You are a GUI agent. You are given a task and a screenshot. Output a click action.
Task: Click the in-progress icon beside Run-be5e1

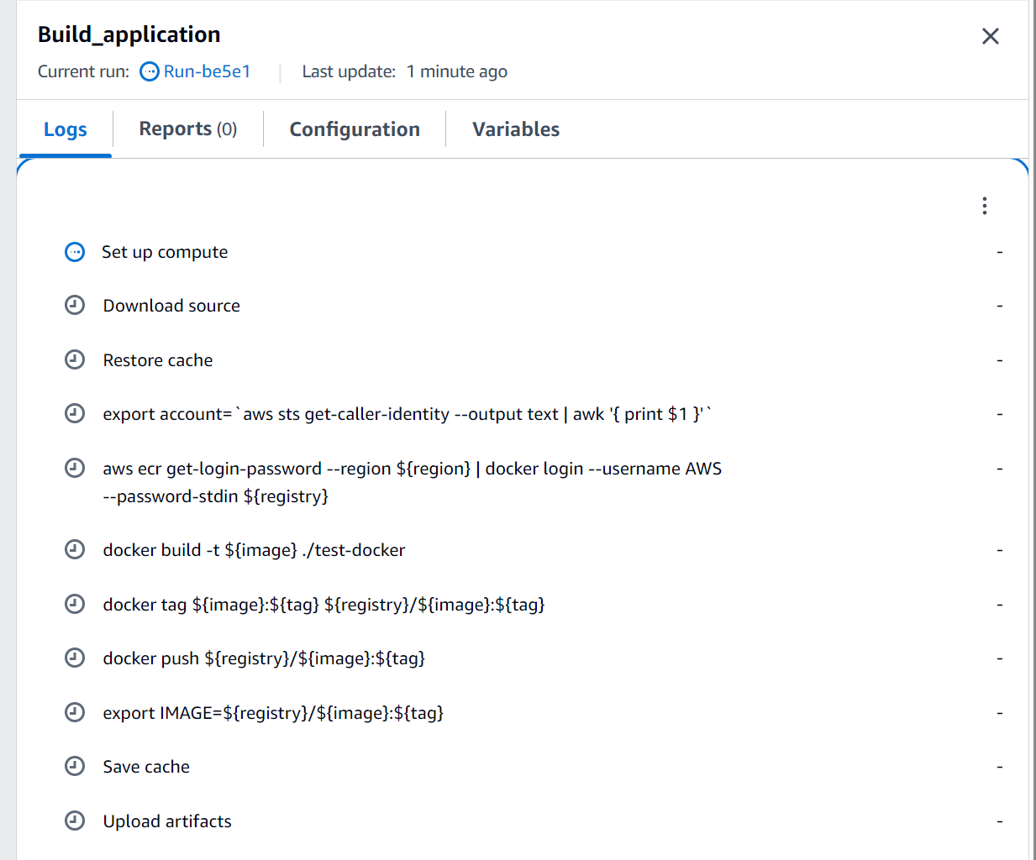pos(150,71)
